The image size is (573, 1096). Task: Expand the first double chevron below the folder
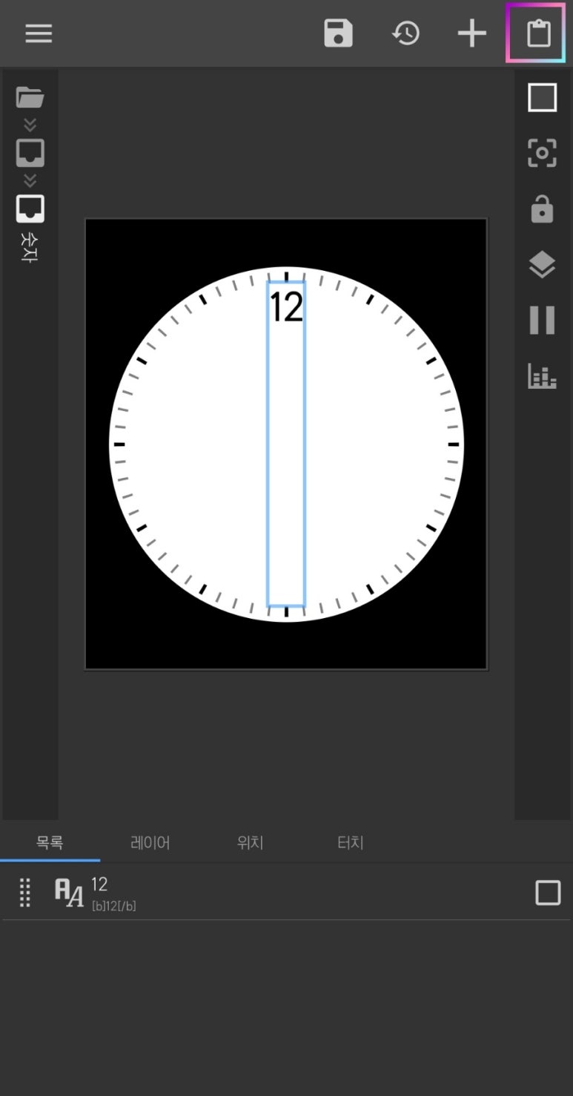30,125
